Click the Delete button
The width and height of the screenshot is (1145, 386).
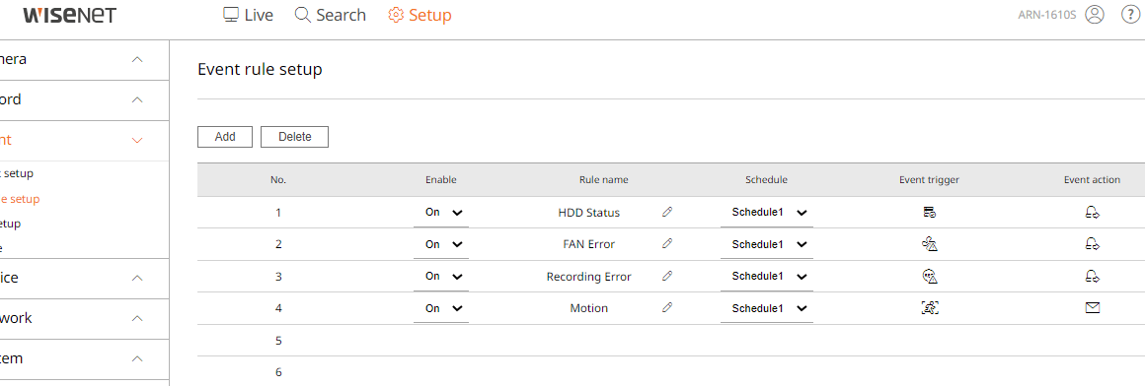click(294, 137)
